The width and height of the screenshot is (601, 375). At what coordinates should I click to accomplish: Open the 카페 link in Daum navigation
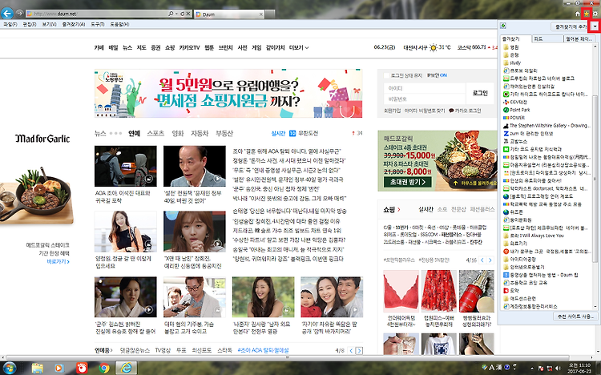pyautogui.click(x=99, y=47)
